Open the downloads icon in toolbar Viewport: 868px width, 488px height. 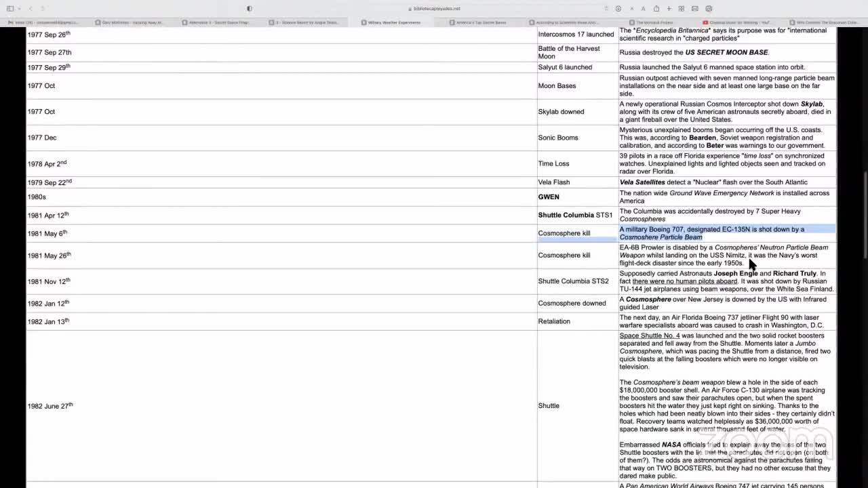point(618,8)
